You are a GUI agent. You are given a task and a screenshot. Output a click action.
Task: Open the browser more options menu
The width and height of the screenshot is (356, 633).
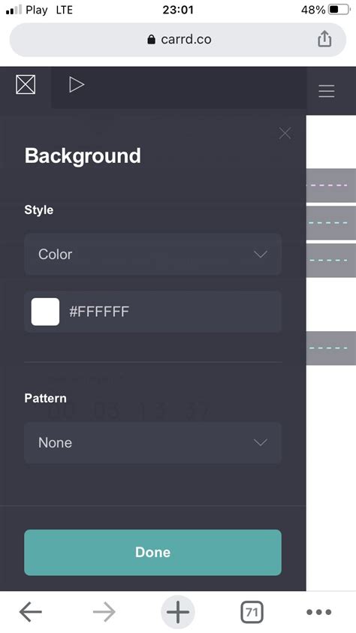[319, 613]
